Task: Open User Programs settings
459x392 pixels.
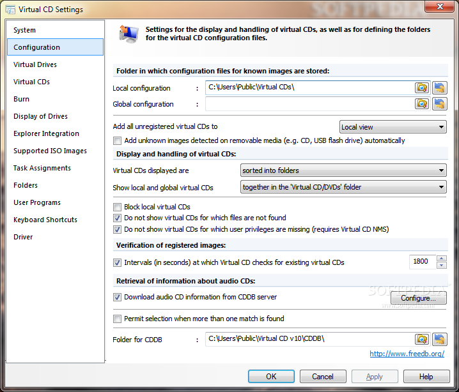Action: [x=56, y=202]
